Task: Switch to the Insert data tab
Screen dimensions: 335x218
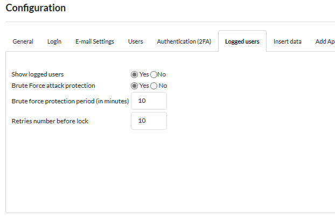Action: [287, 41]
